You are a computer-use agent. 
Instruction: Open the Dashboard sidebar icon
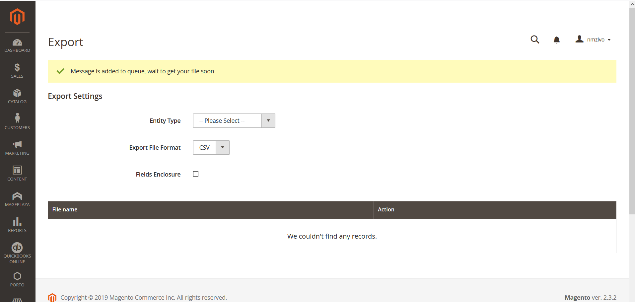(17, 46)
